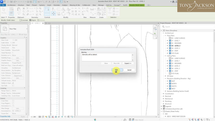The width and height of the screenshot is (215, 121).
Task: Click the Visual Style cube icon
Action: (43, 117)
